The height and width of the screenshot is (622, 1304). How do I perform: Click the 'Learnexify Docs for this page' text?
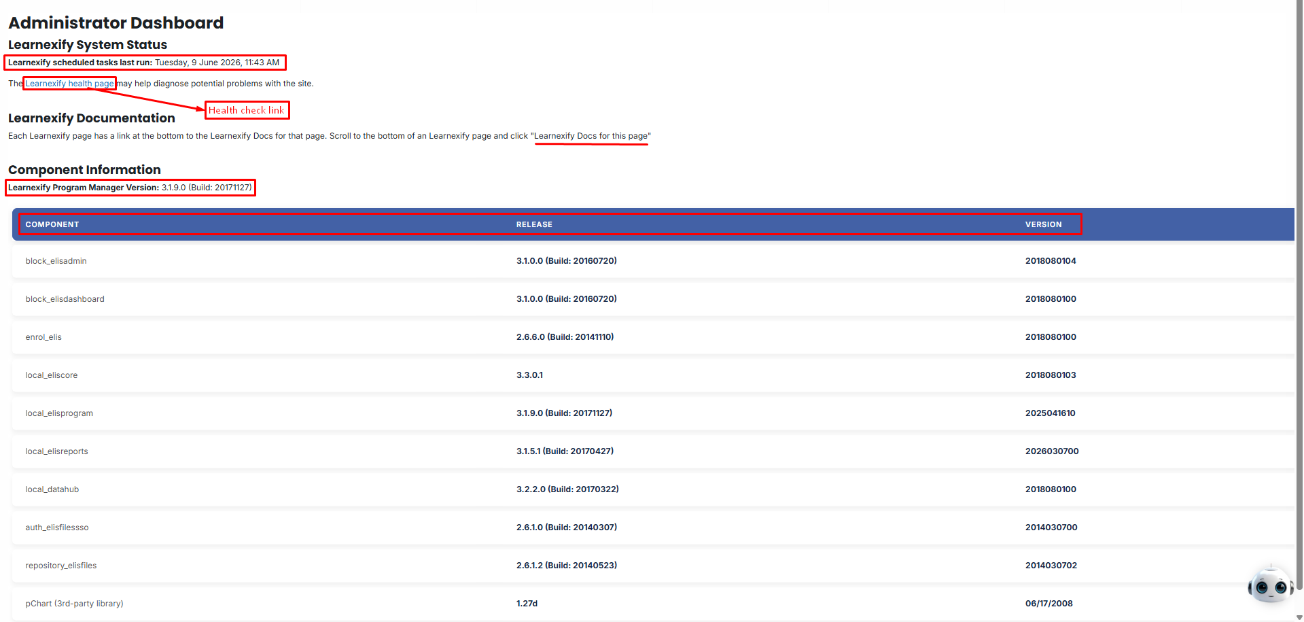click(591, 136)
